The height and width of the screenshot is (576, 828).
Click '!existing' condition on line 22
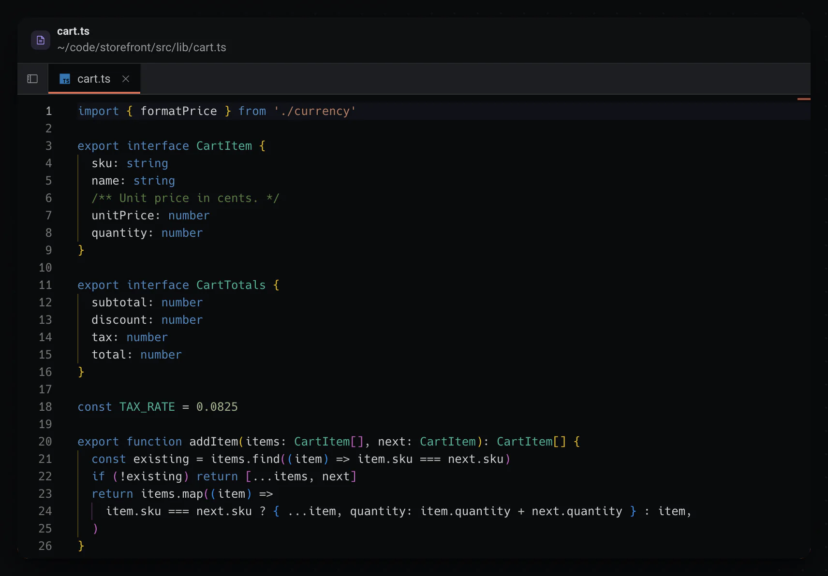pyautogui.click(x=151, y=476)
